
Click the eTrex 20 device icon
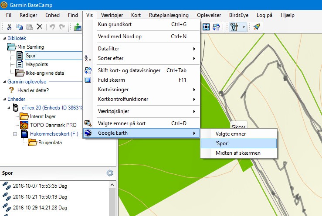pos(16,108)
